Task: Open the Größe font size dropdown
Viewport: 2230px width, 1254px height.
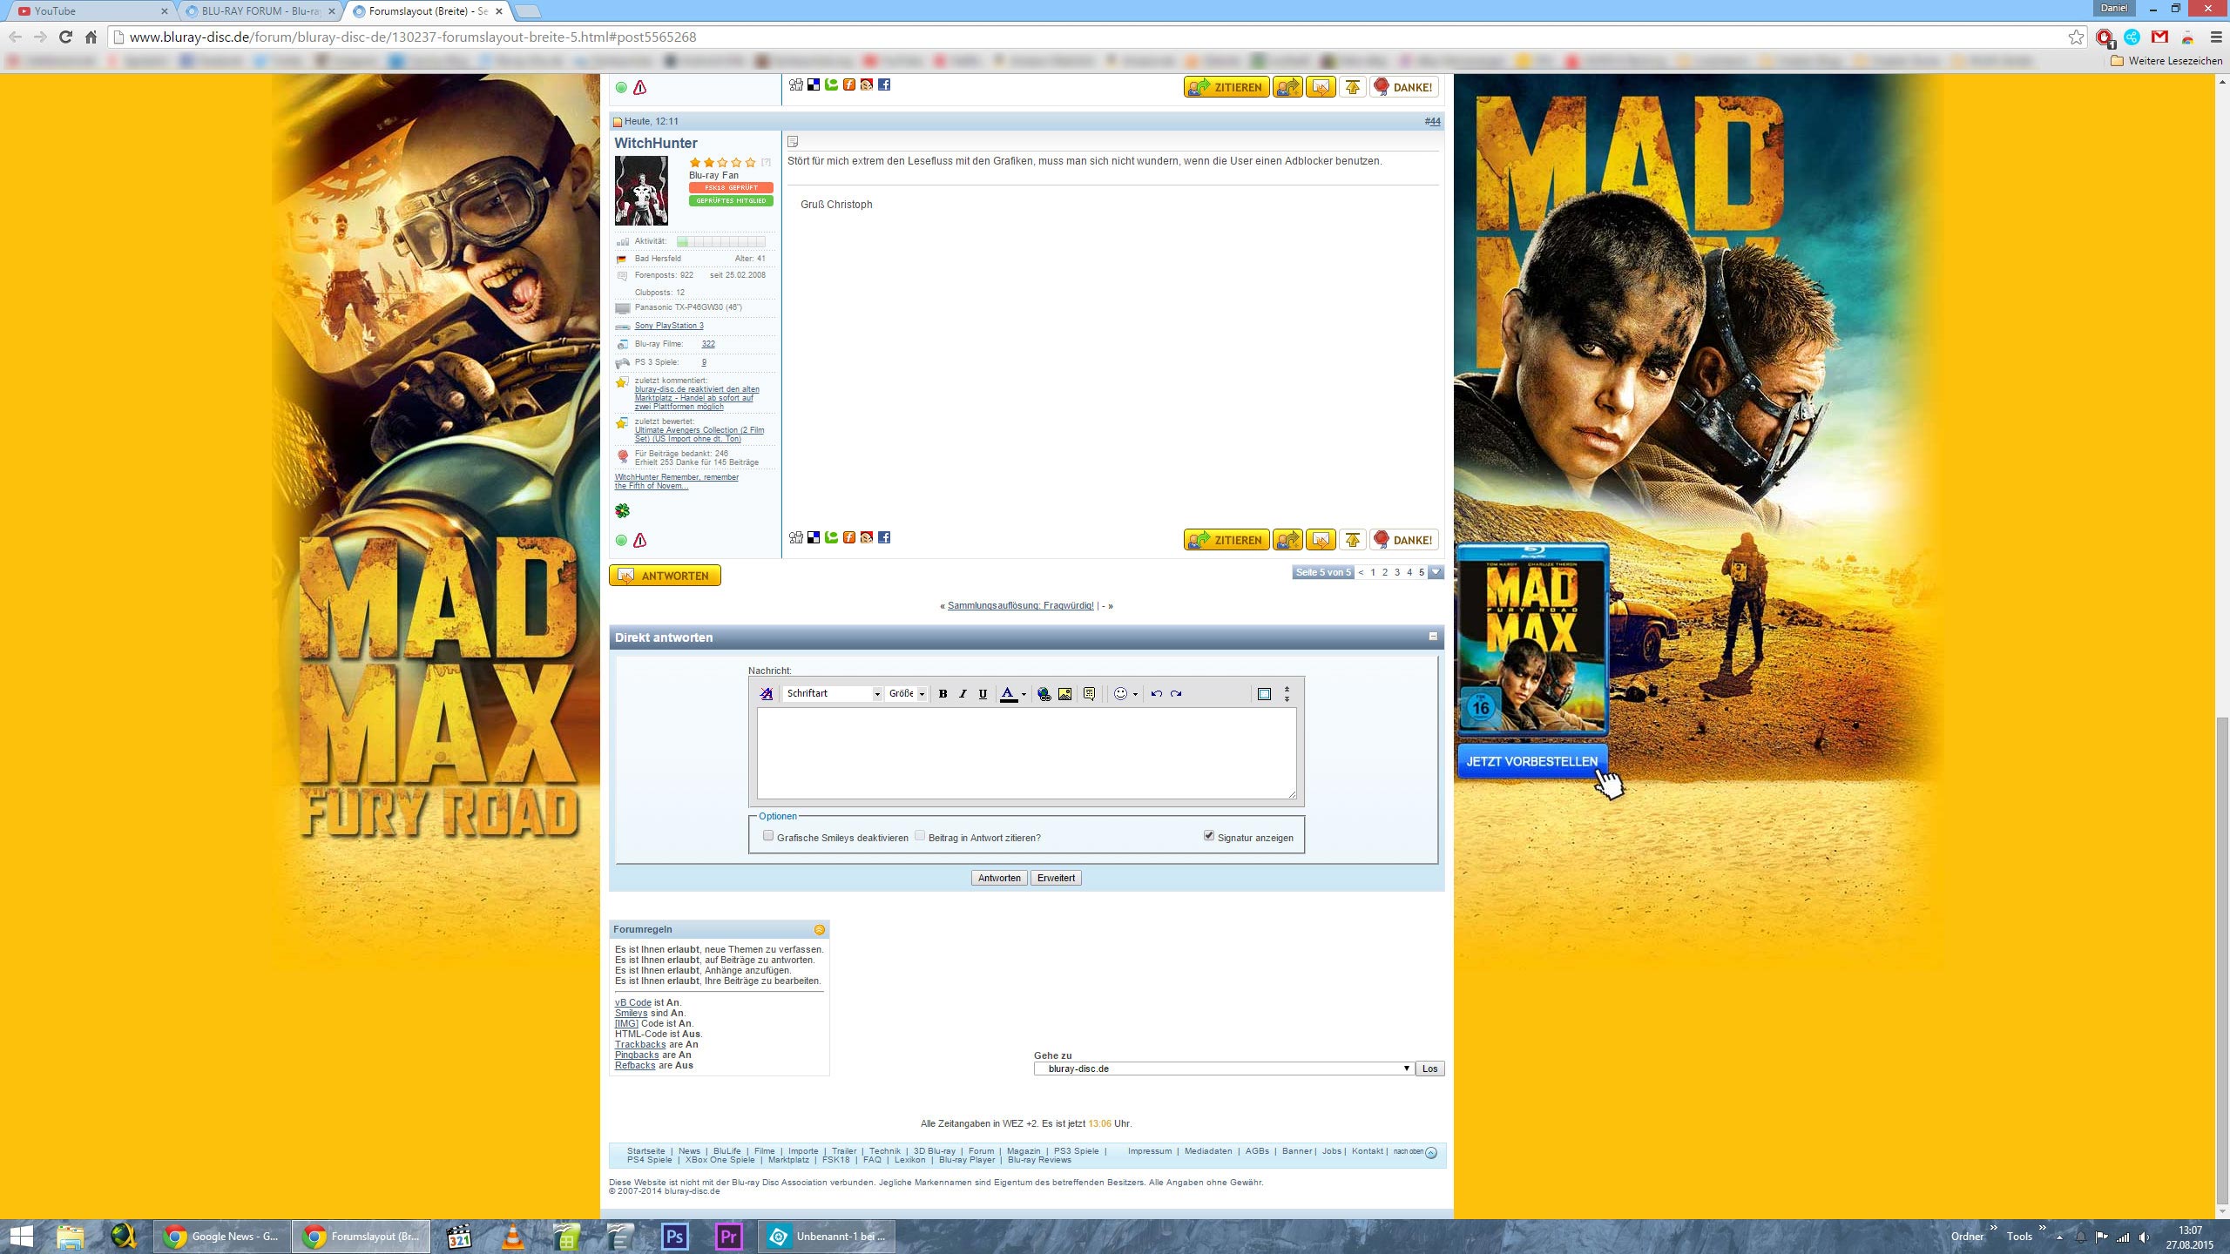Action: pyautogui.click(x=907, y=694)
